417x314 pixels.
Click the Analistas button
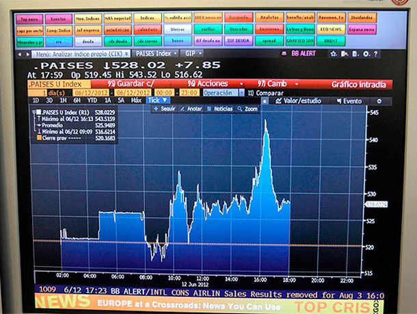point(269,17)
